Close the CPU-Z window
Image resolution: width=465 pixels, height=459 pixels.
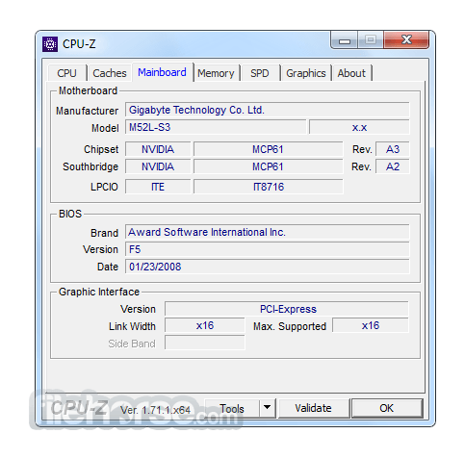pos(406,40)
